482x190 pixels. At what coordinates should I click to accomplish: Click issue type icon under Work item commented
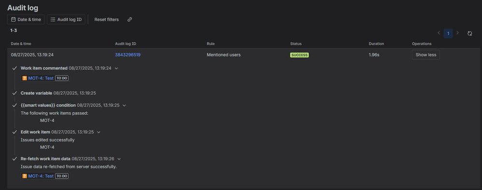[x=25, y=78]
